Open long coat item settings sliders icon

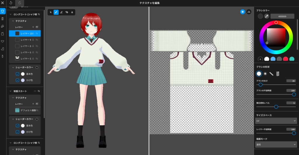(x=39, y=14)
